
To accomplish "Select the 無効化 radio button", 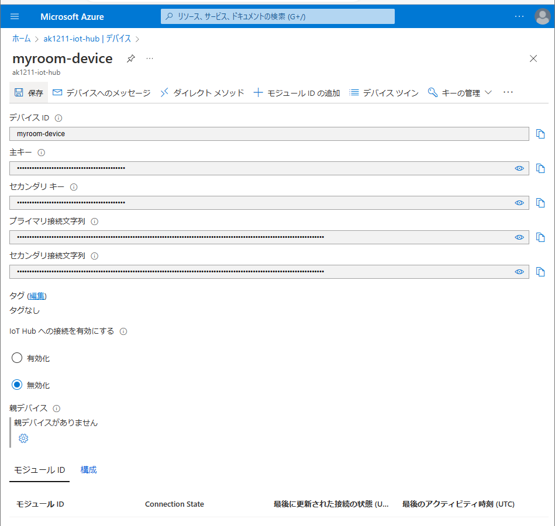I will pyautogui.click(x=17, y=385).
